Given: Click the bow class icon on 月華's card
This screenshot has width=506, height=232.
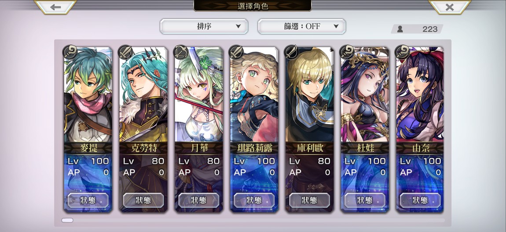Looking at the screenshot, I should point(181,53).
